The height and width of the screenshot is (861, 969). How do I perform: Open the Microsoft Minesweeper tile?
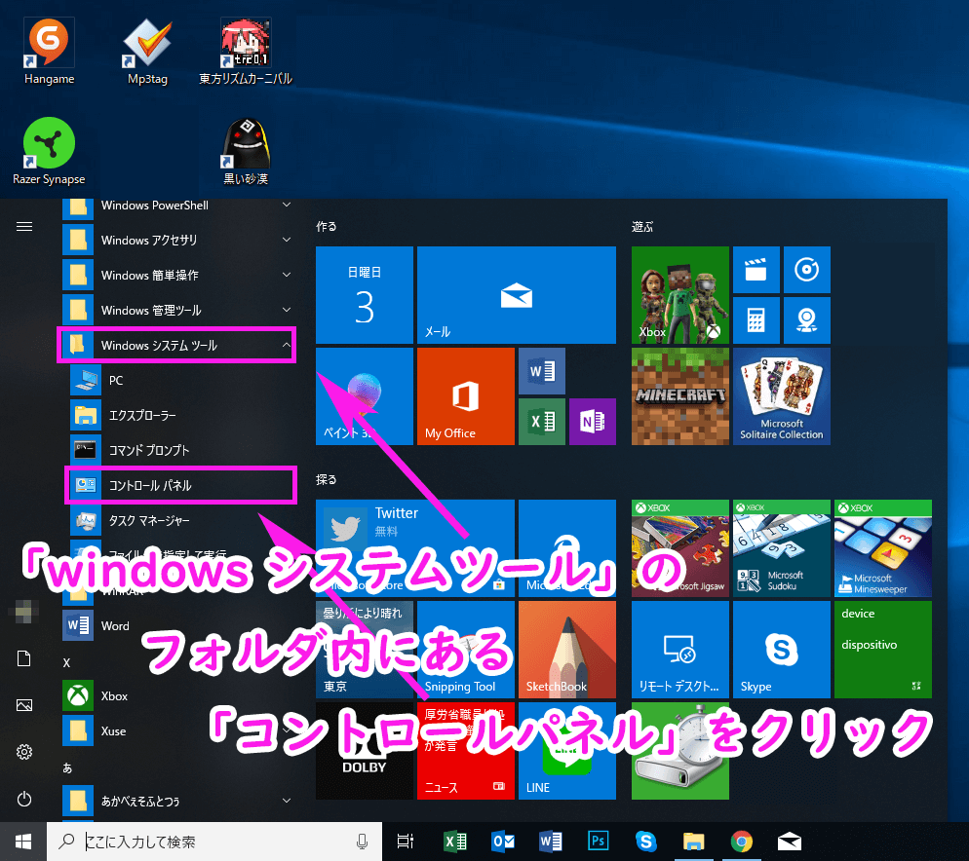coord(883,548)
